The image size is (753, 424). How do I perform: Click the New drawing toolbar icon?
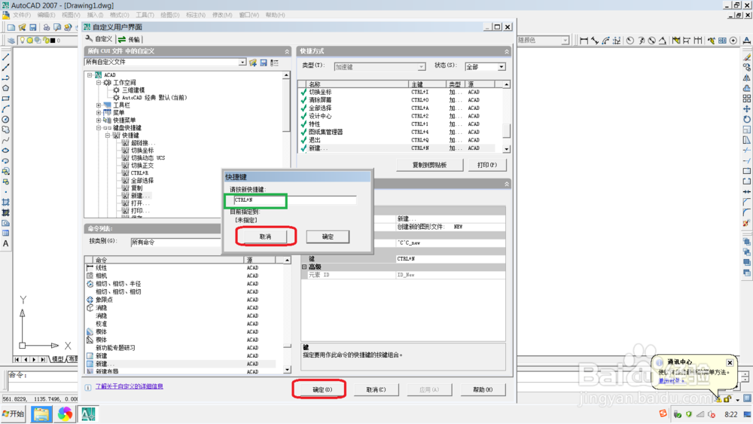[x=11, y=27]
